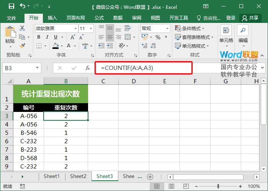Image resolution: width=268 pixels, height=191 pixels.
Task: Open the 套用表格格式 table format menu
Action: click(x=194, y=37)
